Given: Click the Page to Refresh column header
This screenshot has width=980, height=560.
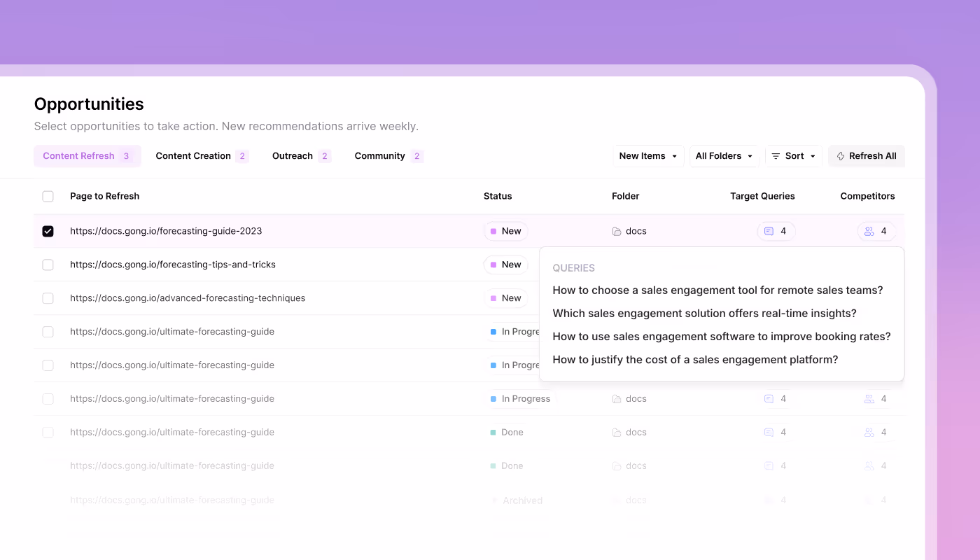Looking at the screenshot, I should (104, 196).
